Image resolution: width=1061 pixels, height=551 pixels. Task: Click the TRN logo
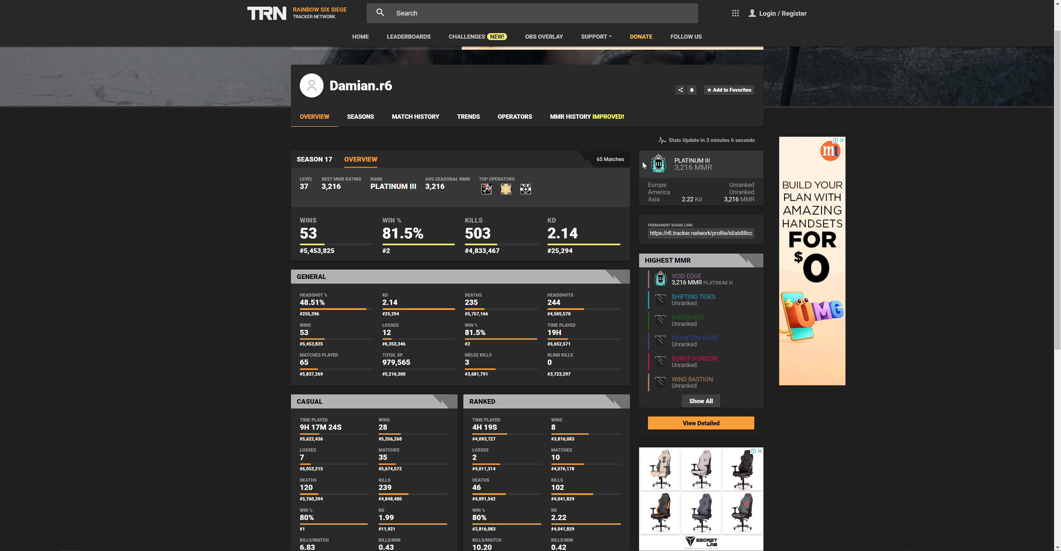[266, 13]
